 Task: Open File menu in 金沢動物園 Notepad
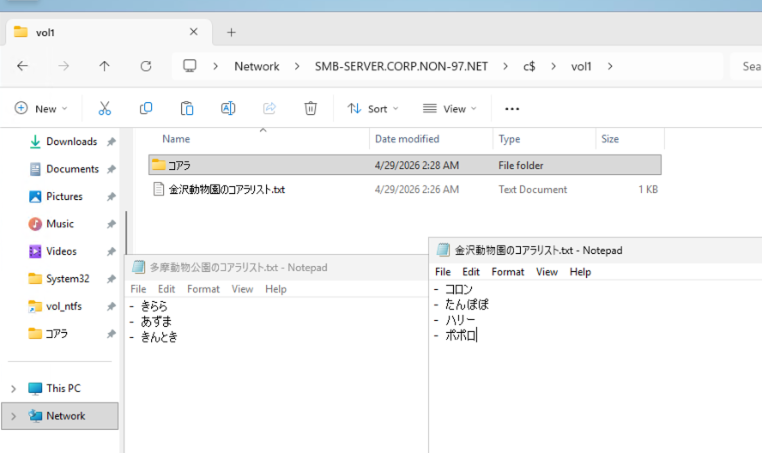click(443, 272)
